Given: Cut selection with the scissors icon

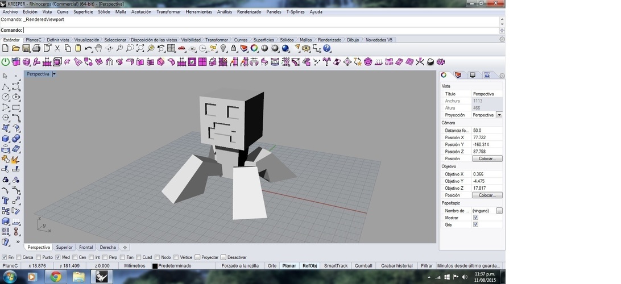Looking at the screenshot, I should coord(57,48).
